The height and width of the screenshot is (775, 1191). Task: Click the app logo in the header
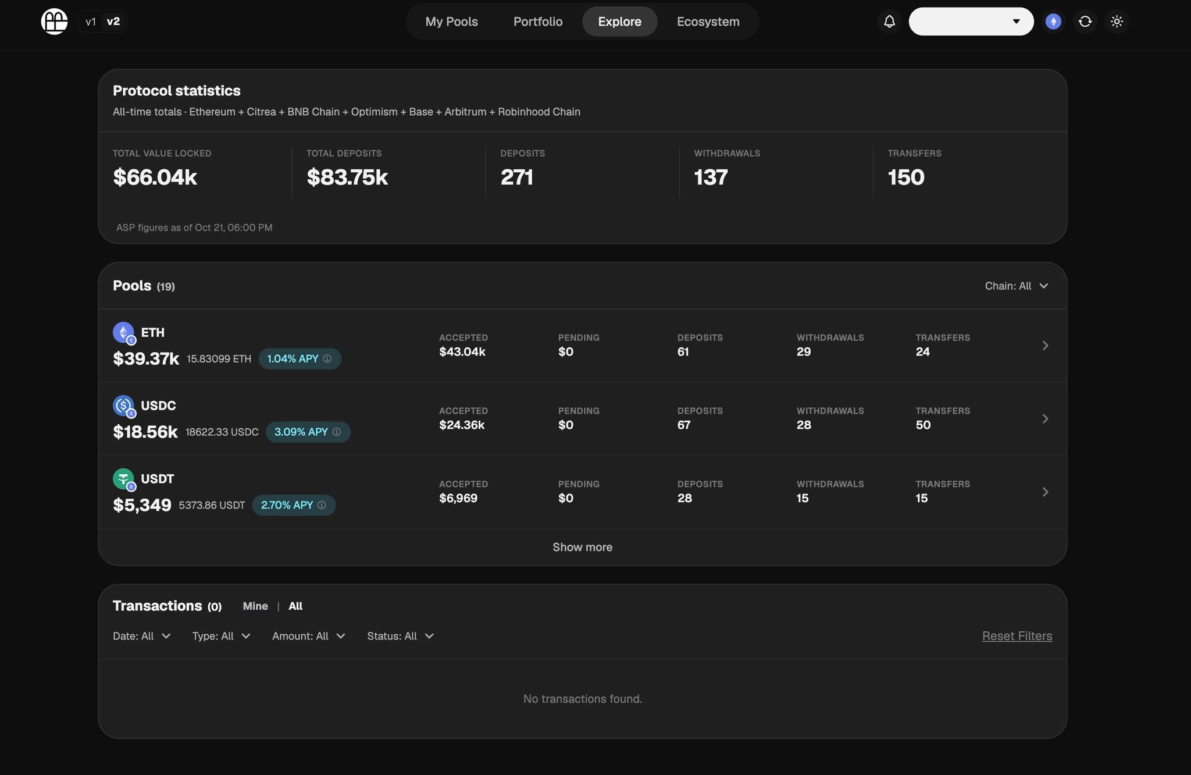click(55, 22)
